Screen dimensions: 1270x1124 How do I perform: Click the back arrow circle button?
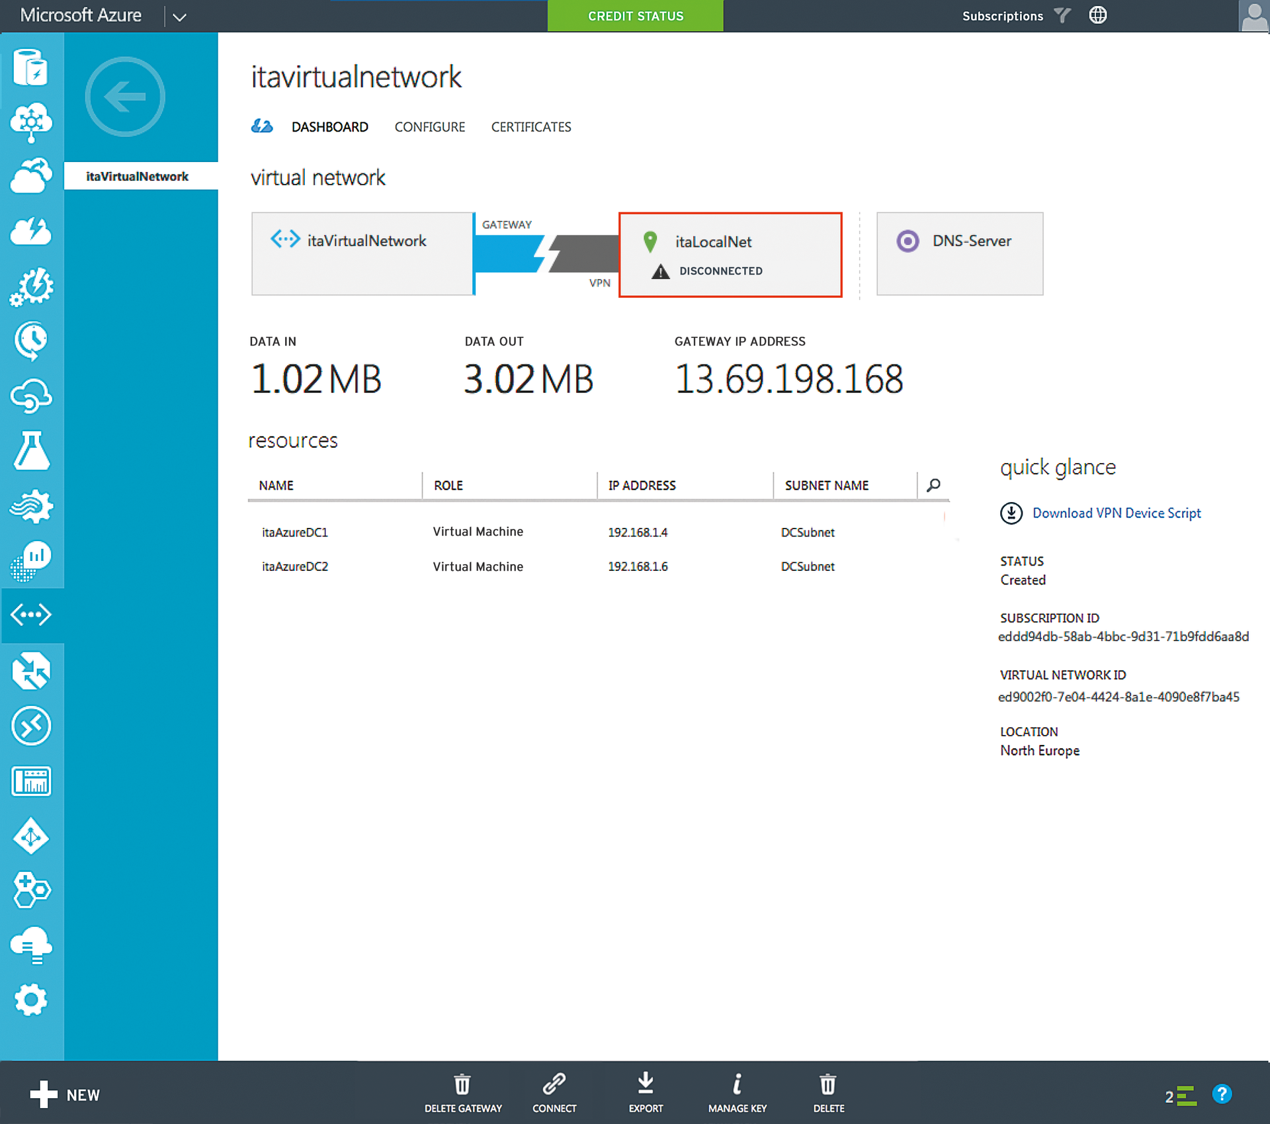[124, 97]
